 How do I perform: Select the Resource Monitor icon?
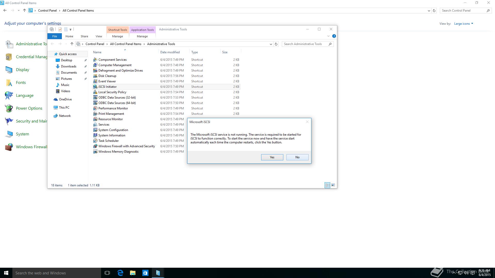[x=95, y=119]
